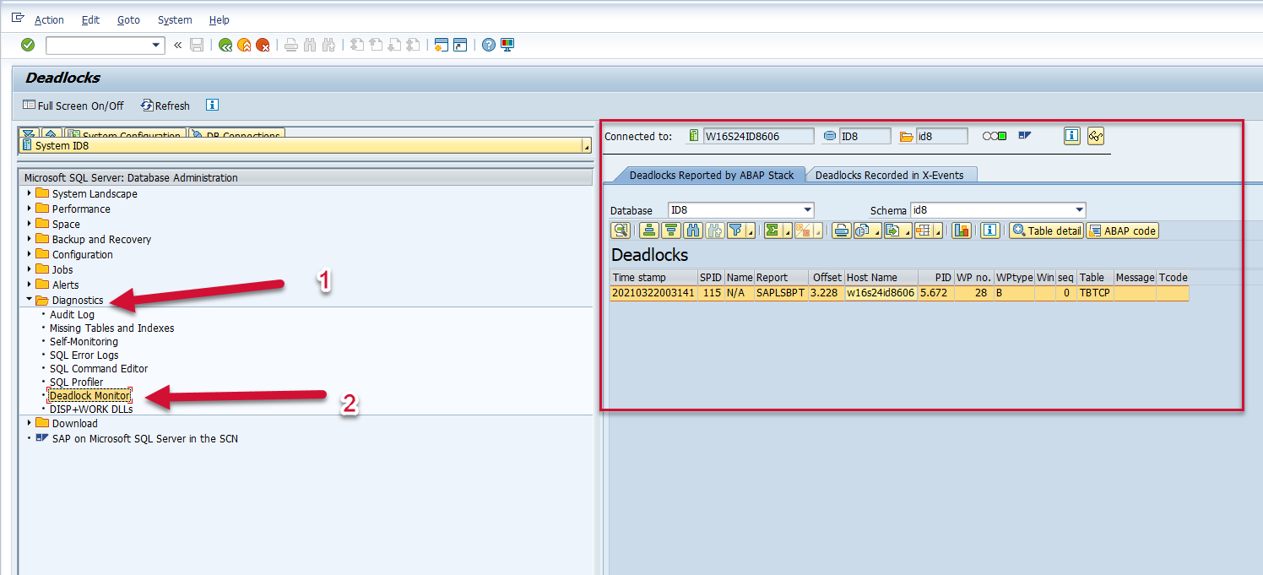Select SQL Error Logs in Diagnostics tree
Viewport: 1263px width, 575px height.
point(84,355)
